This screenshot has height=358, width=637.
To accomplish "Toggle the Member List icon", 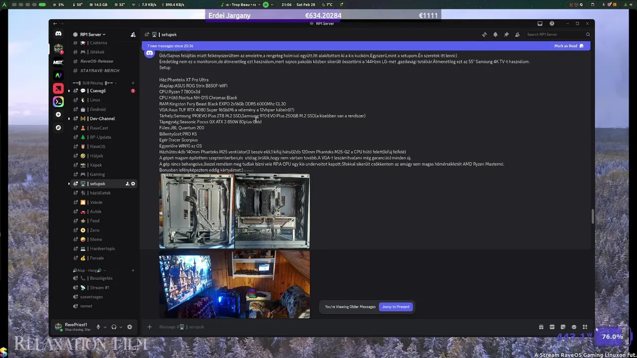I will pos(517,35).
